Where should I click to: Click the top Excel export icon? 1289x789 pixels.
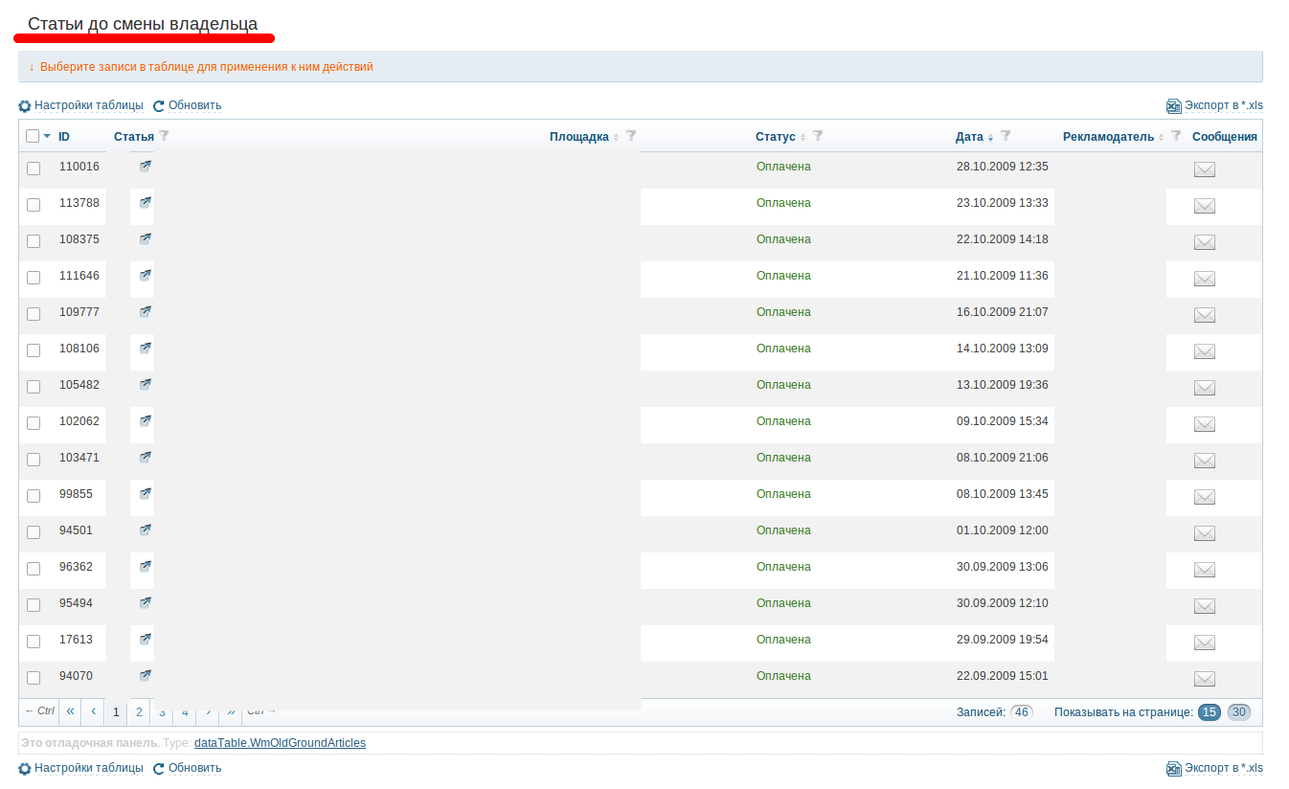click(x=1173, y=106)
